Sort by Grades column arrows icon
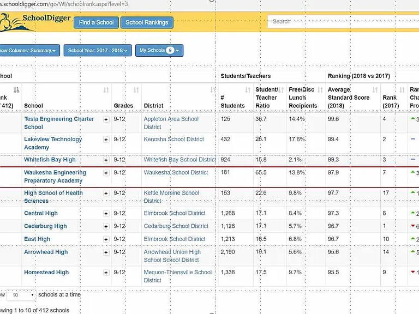Image resolution: width=419 pixels, height=314 pixels. point(136,90)
